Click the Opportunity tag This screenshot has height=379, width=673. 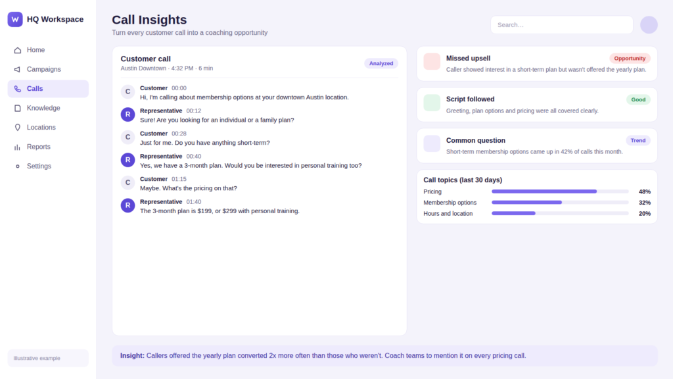coord(630,59)
